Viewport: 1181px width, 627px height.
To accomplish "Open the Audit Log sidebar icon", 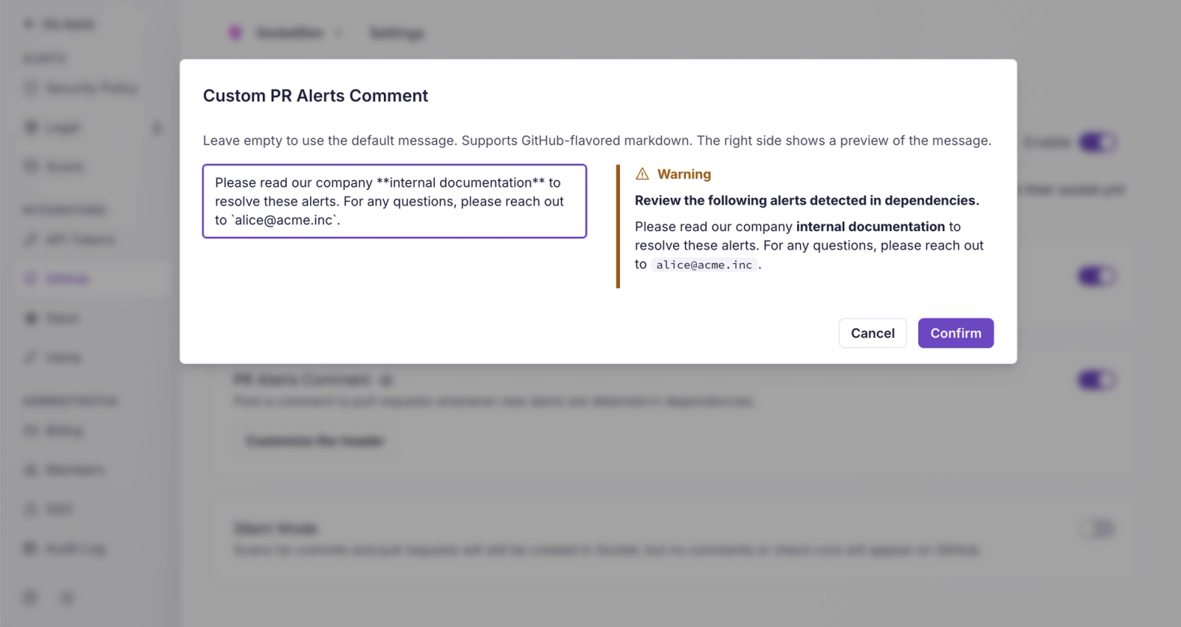I will click(x=31, y=549).
